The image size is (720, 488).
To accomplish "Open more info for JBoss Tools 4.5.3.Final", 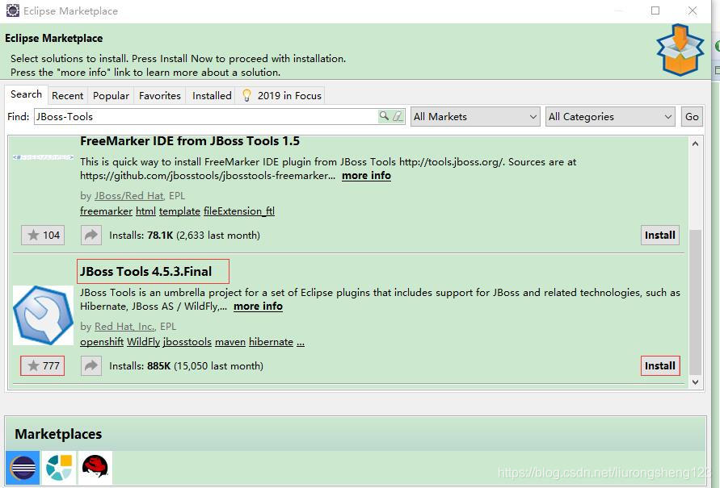I will (x=258, y=306).
